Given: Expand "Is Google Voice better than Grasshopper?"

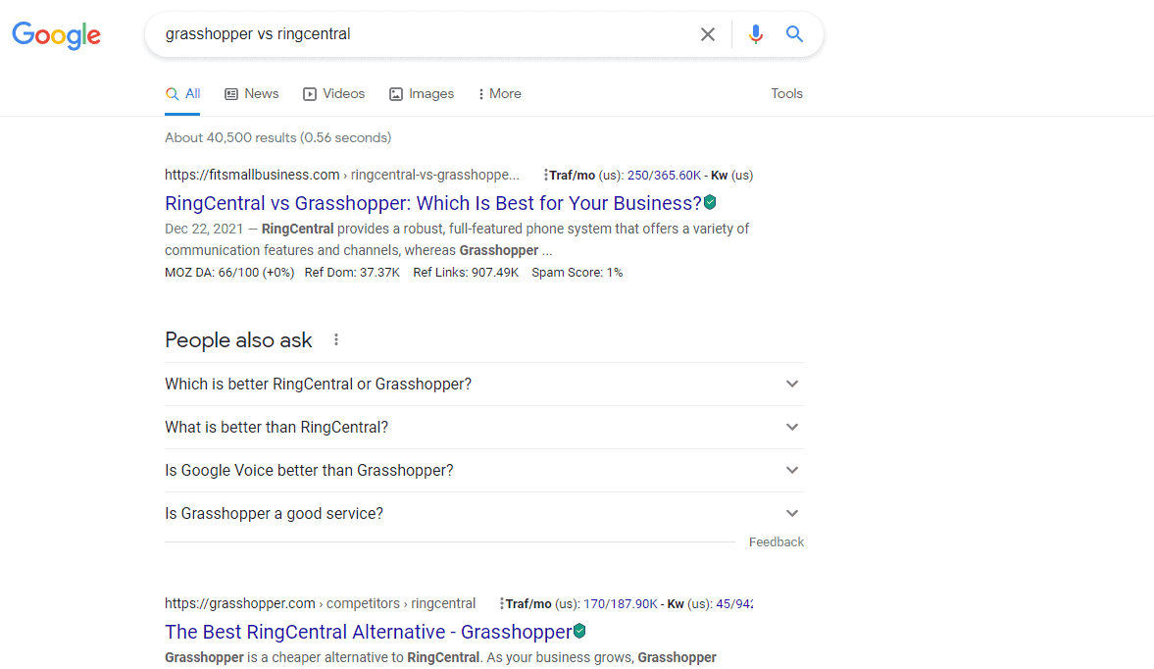Looking at the screenshot, I should pyautogui.click(x=792, y=470).
